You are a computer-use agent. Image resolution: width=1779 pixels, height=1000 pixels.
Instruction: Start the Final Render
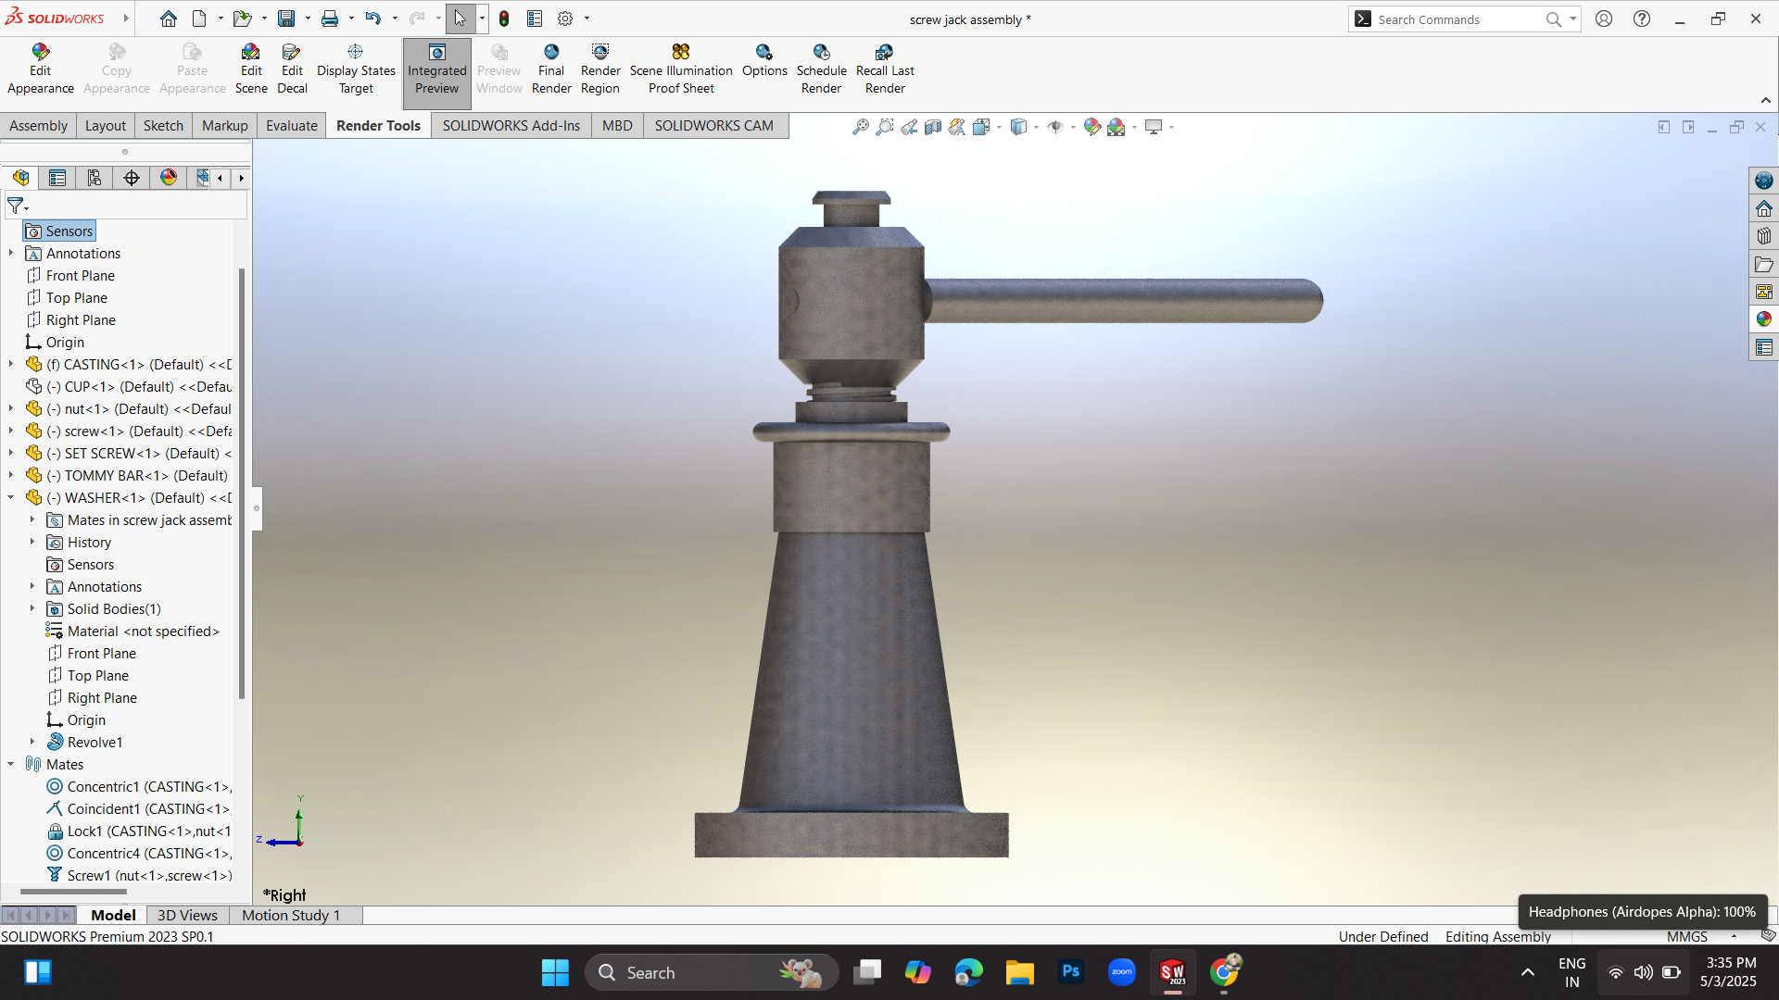[x=551, y=69]
